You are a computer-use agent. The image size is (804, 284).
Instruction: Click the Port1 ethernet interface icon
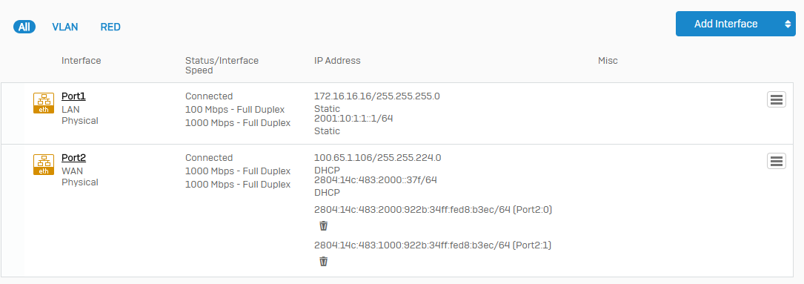43,103
